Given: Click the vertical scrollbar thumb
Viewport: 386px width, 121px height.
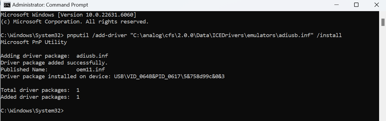Looking at the screenshot, I should (383, 22).
